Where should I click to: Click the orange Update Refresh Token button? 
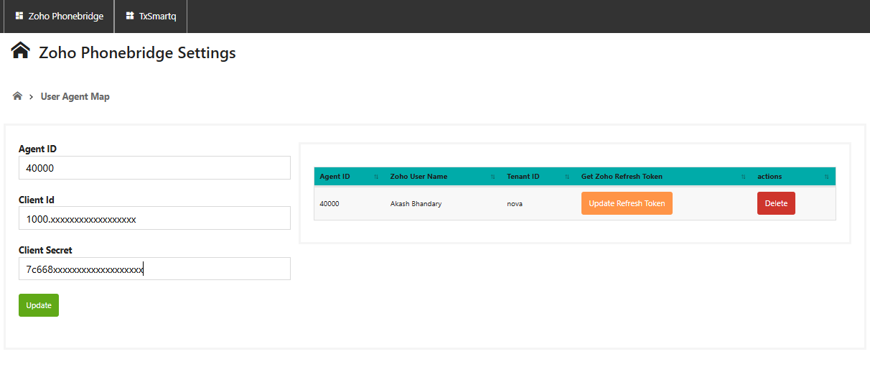[x=627, y=203]
